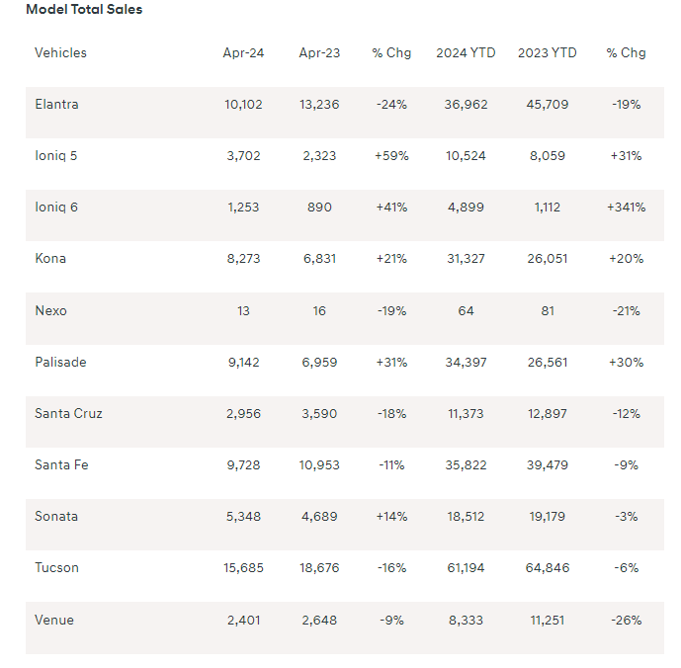Click the Santa Cruz vehicle name
681x668 pixels.
pyautogui.click(x=68, y=413)
